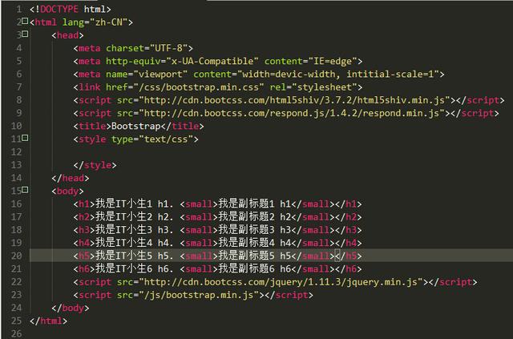Collapse the html tag fold marker
Viewport: 513px width, 339px height.
[26, 22]
